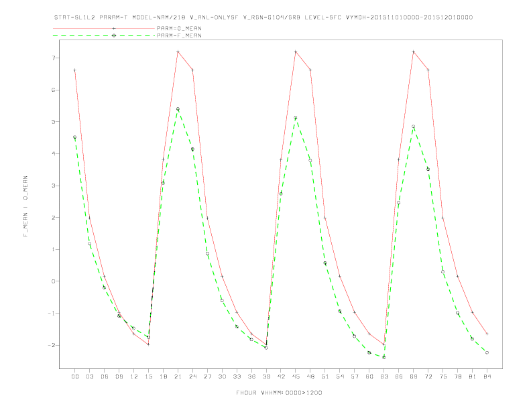
Task: Select the O_MEAN plus marker at hour 27
Action: click(207, 218)
